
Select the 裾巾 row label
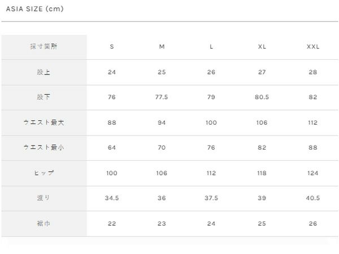click(44, 224)
